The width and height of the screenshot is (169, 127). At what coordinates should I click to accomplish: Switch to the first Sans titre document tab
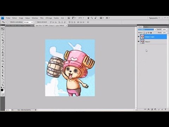pyautogui.click(x=19, y=25)
